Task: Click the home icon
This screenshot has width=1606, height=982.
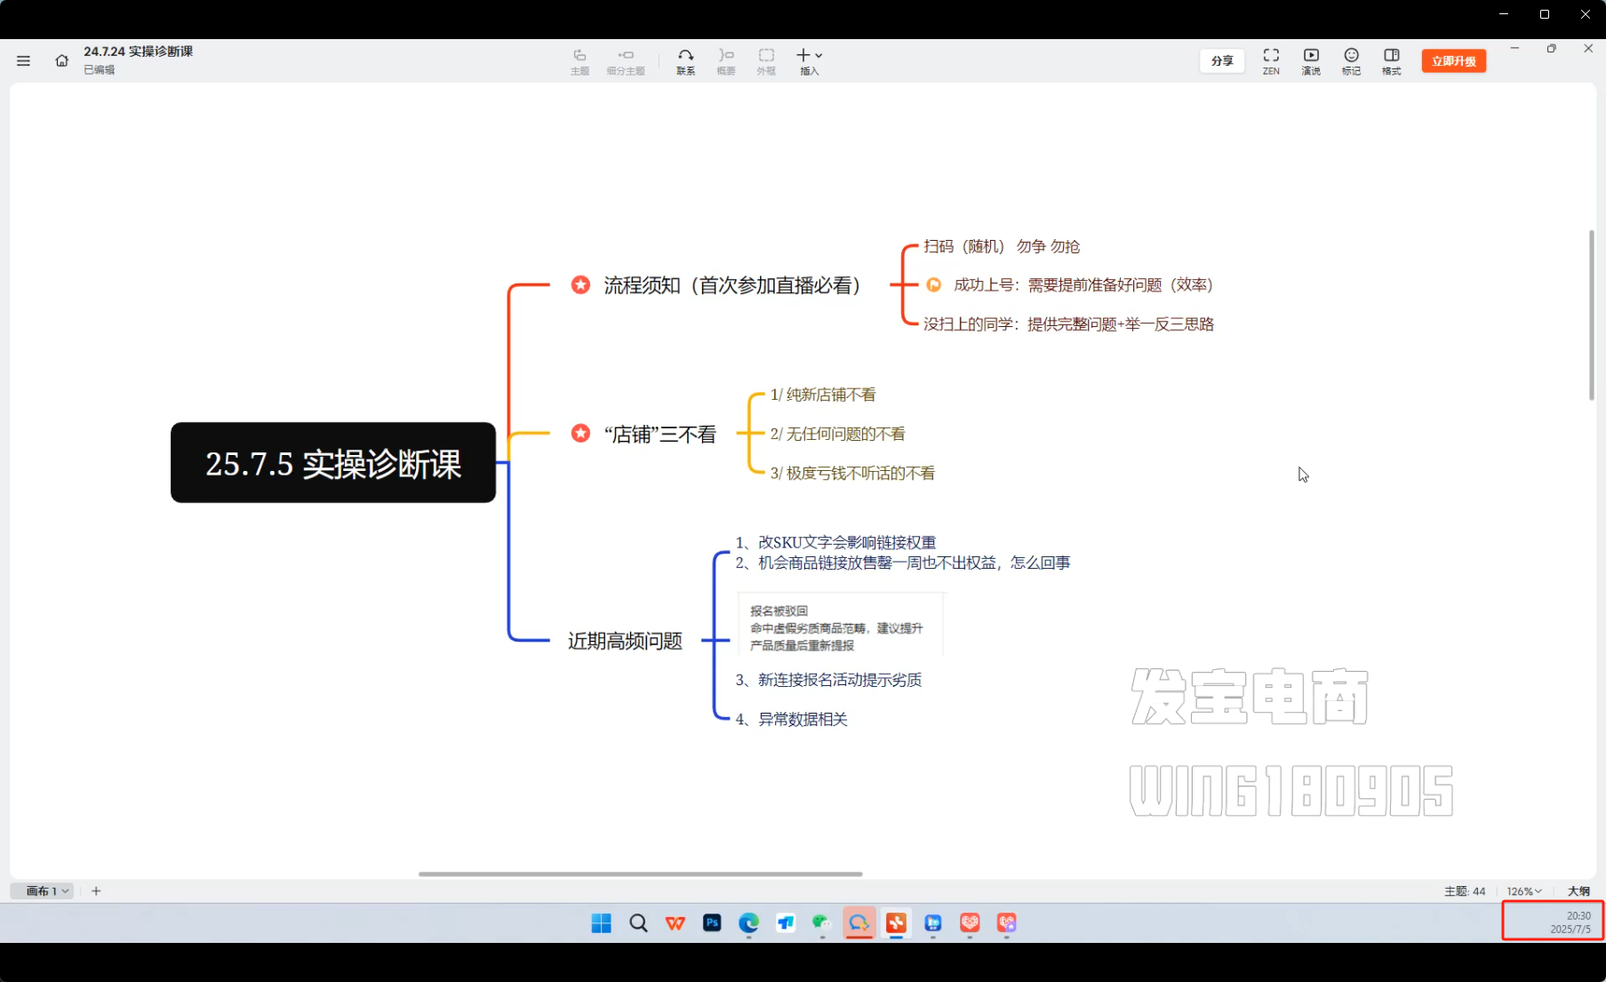Action: [x=61, y=60]
